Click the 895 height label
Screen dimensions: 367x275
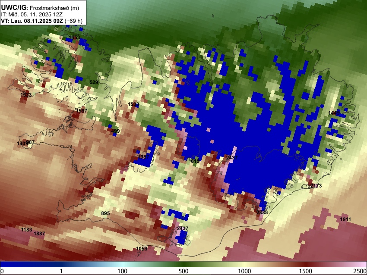coord(105,213)
